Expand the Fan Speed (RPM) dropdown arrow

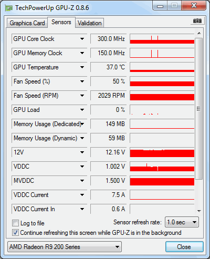click(x=82, y=96)
